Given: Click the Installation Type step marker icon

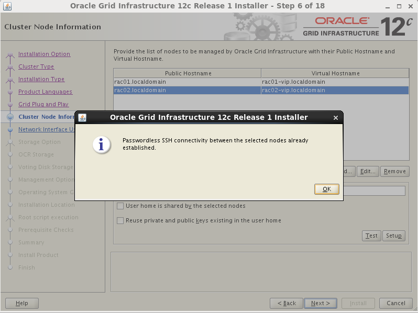Looking at the screenshot, I should point(10,80).
